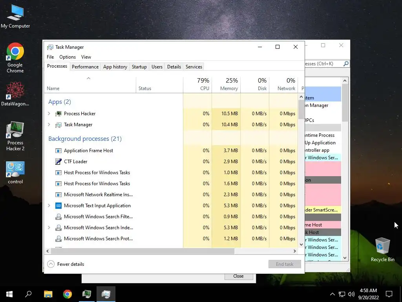Select the first Host Process for Windows Tasks row
The image size is (402, 302).
[x=171, y=173]
